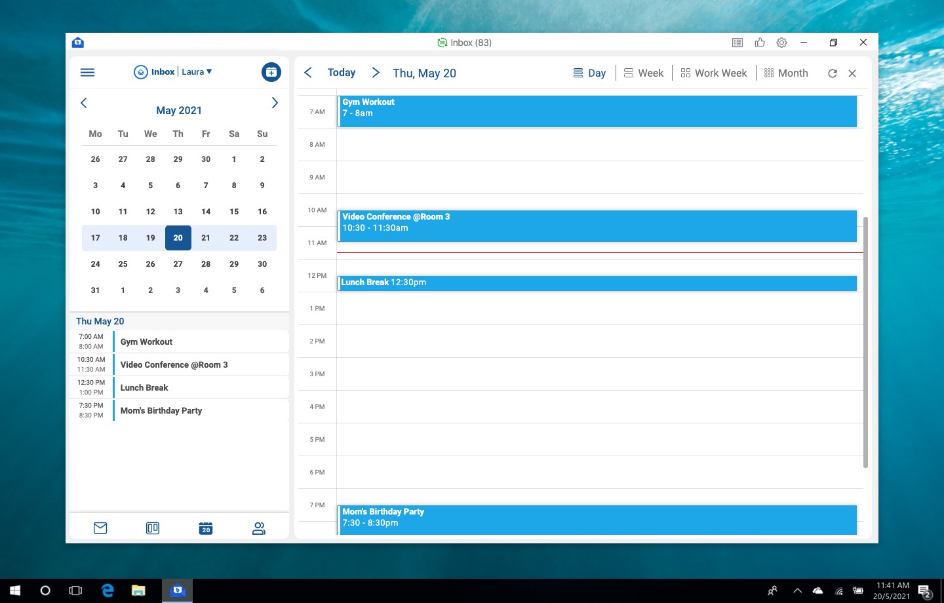The width and height of the screenshot is (944, 603).
Task: Open Calendar icon in bottom bar
Action: coord(206,528)
